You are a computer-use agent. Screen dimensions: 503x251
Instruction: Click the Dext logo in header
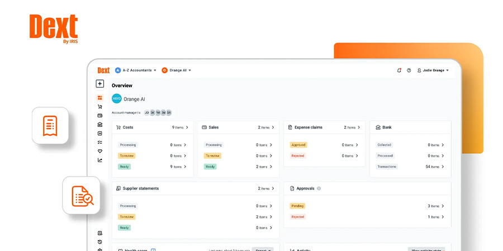tap(103, 70)
